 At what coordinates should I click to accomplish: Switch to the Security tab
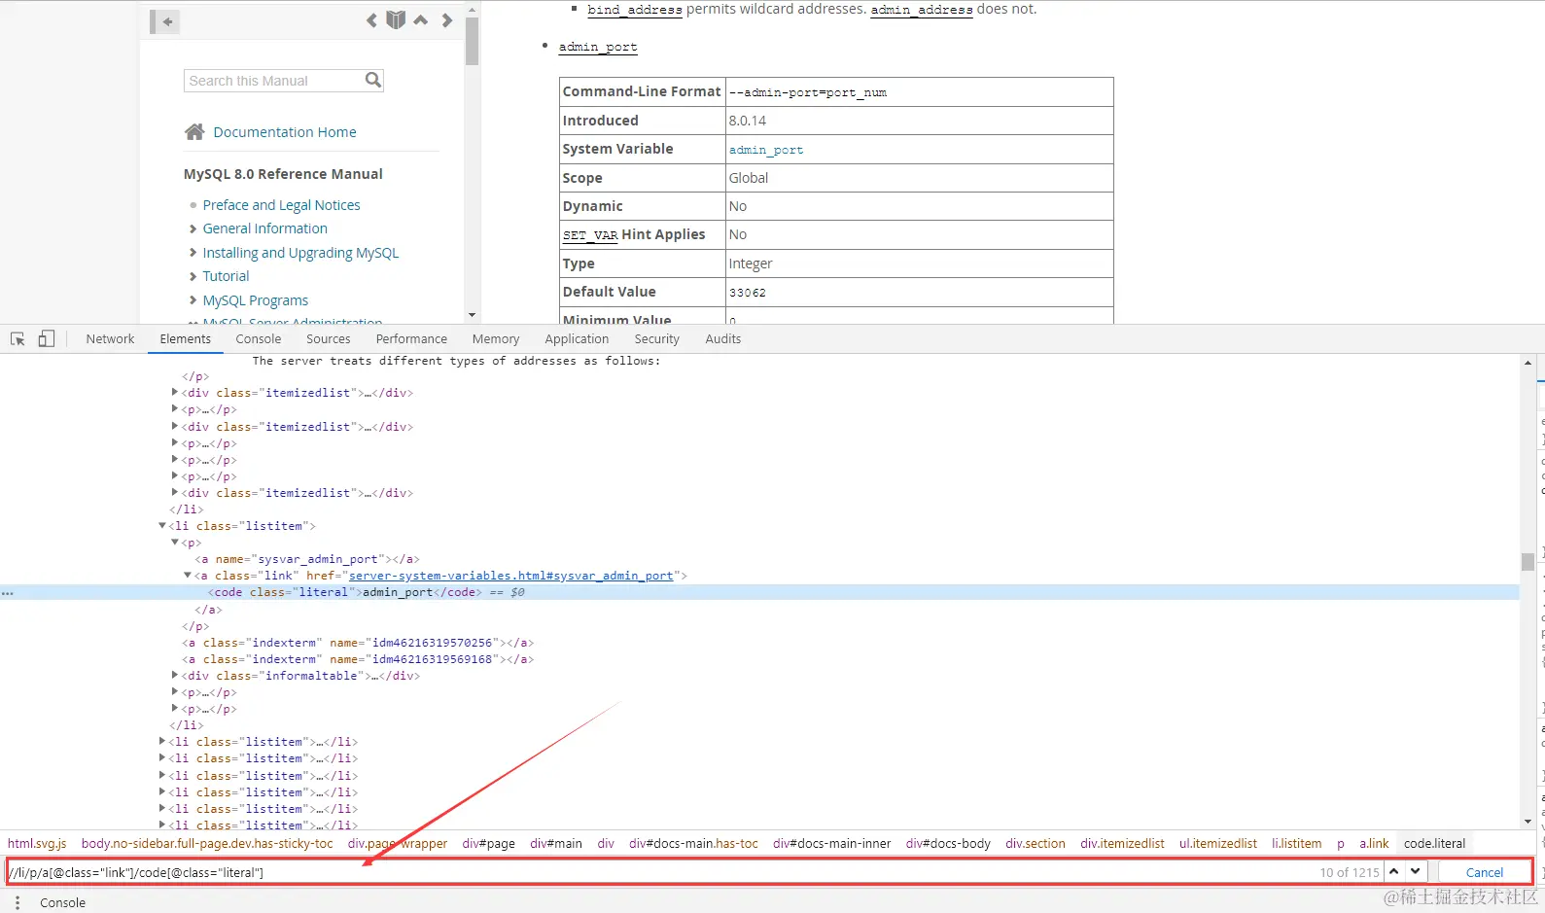point(657,339)
